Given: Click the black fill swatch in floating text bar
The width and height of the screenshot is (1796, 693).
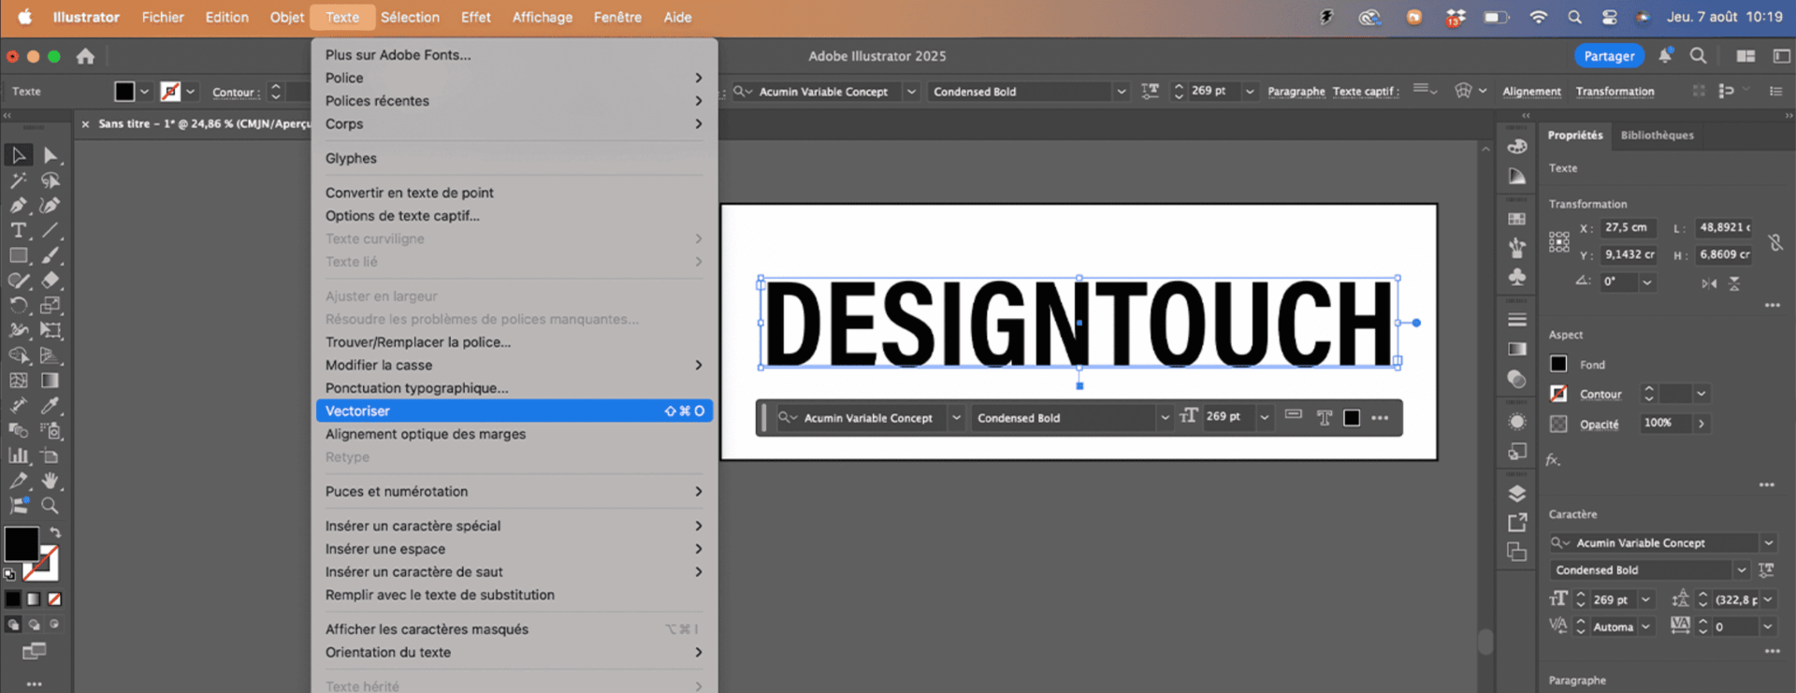Looking at the screenshot, I should click(1352, 418).
